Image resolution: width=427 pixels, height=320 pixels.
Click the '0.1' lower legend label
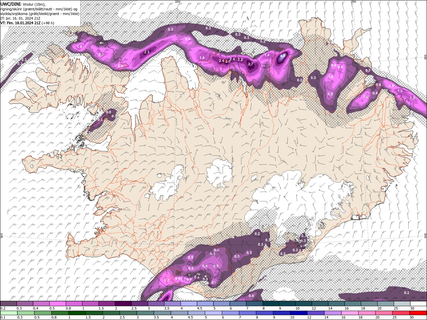(x=2, y=318)
